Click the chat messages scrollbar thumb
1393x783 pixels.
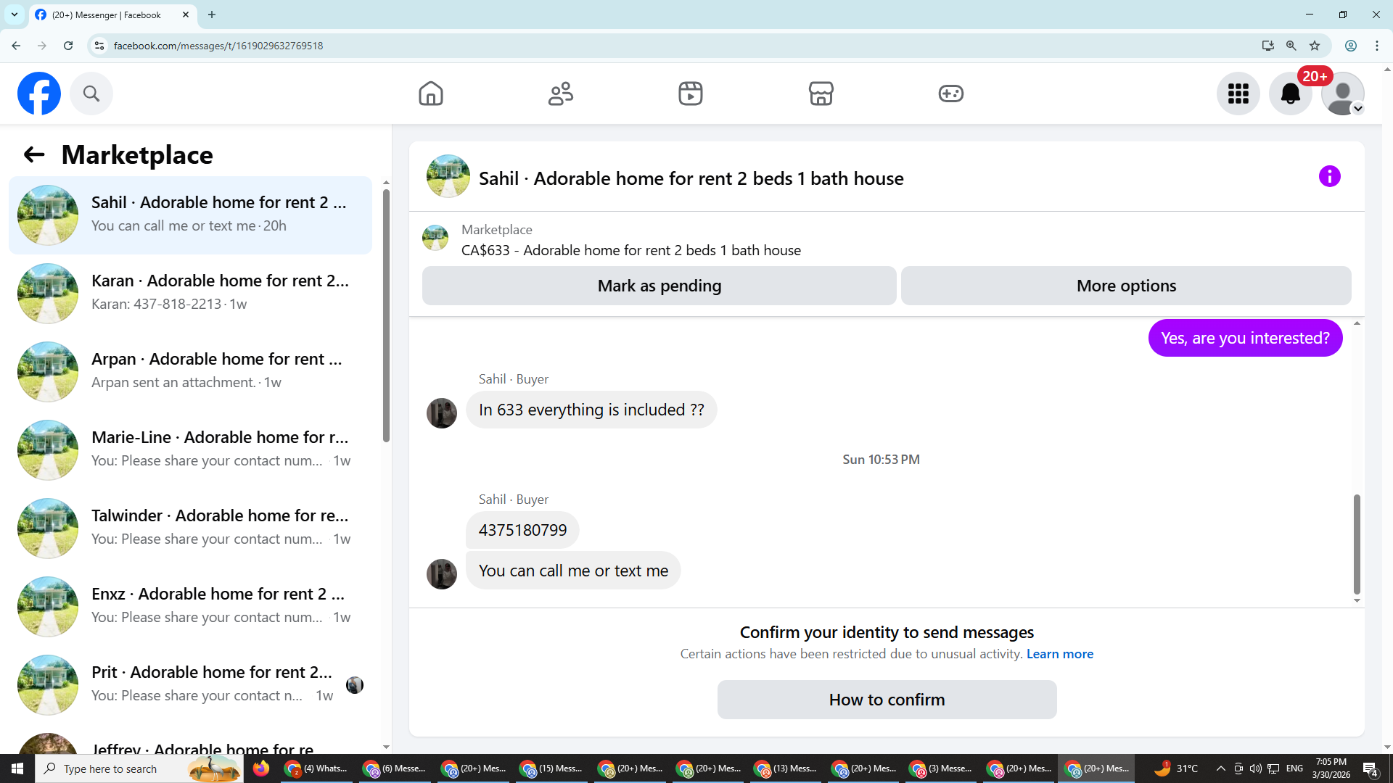(1356, 544)
